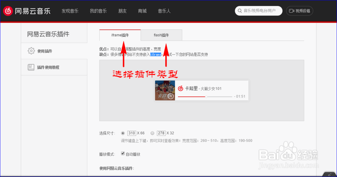Click the NetEase logo in the player widget

click(181, 88)
